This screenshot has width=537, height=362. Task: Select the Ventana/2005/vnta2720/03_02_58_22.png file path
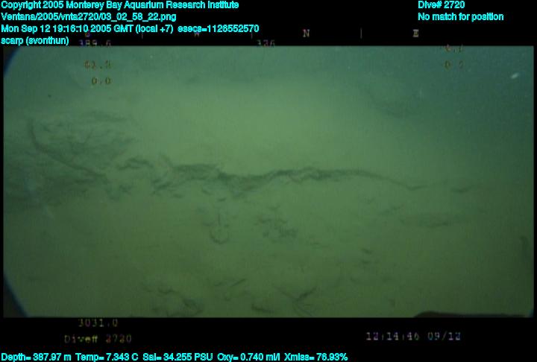coord(89,17)
